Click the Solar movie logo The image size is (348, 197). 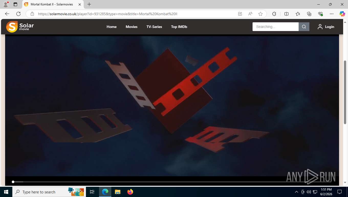pyautogui.click(x=20, y=27)
